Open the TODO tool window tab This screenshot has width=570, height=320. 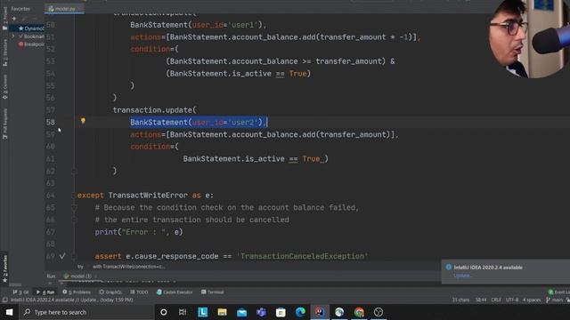coord(139,292)
